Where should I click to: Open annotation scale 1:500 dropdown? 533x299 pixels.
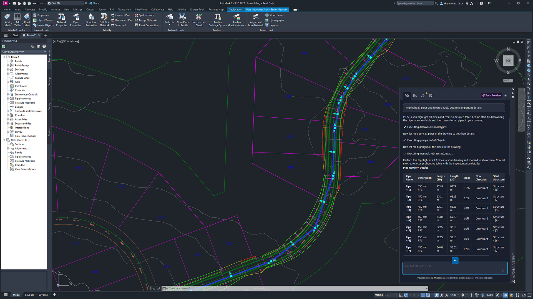click(x=455, y=295)
